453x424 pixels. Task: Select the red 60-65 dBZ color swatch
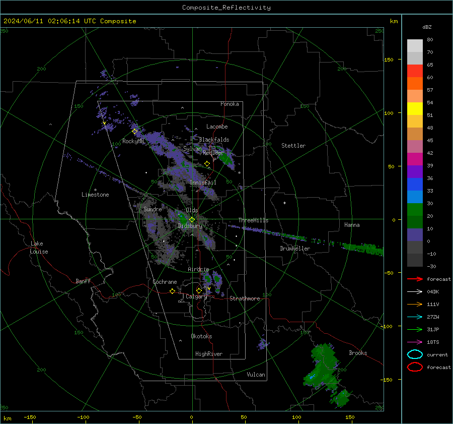pos(415,71)
